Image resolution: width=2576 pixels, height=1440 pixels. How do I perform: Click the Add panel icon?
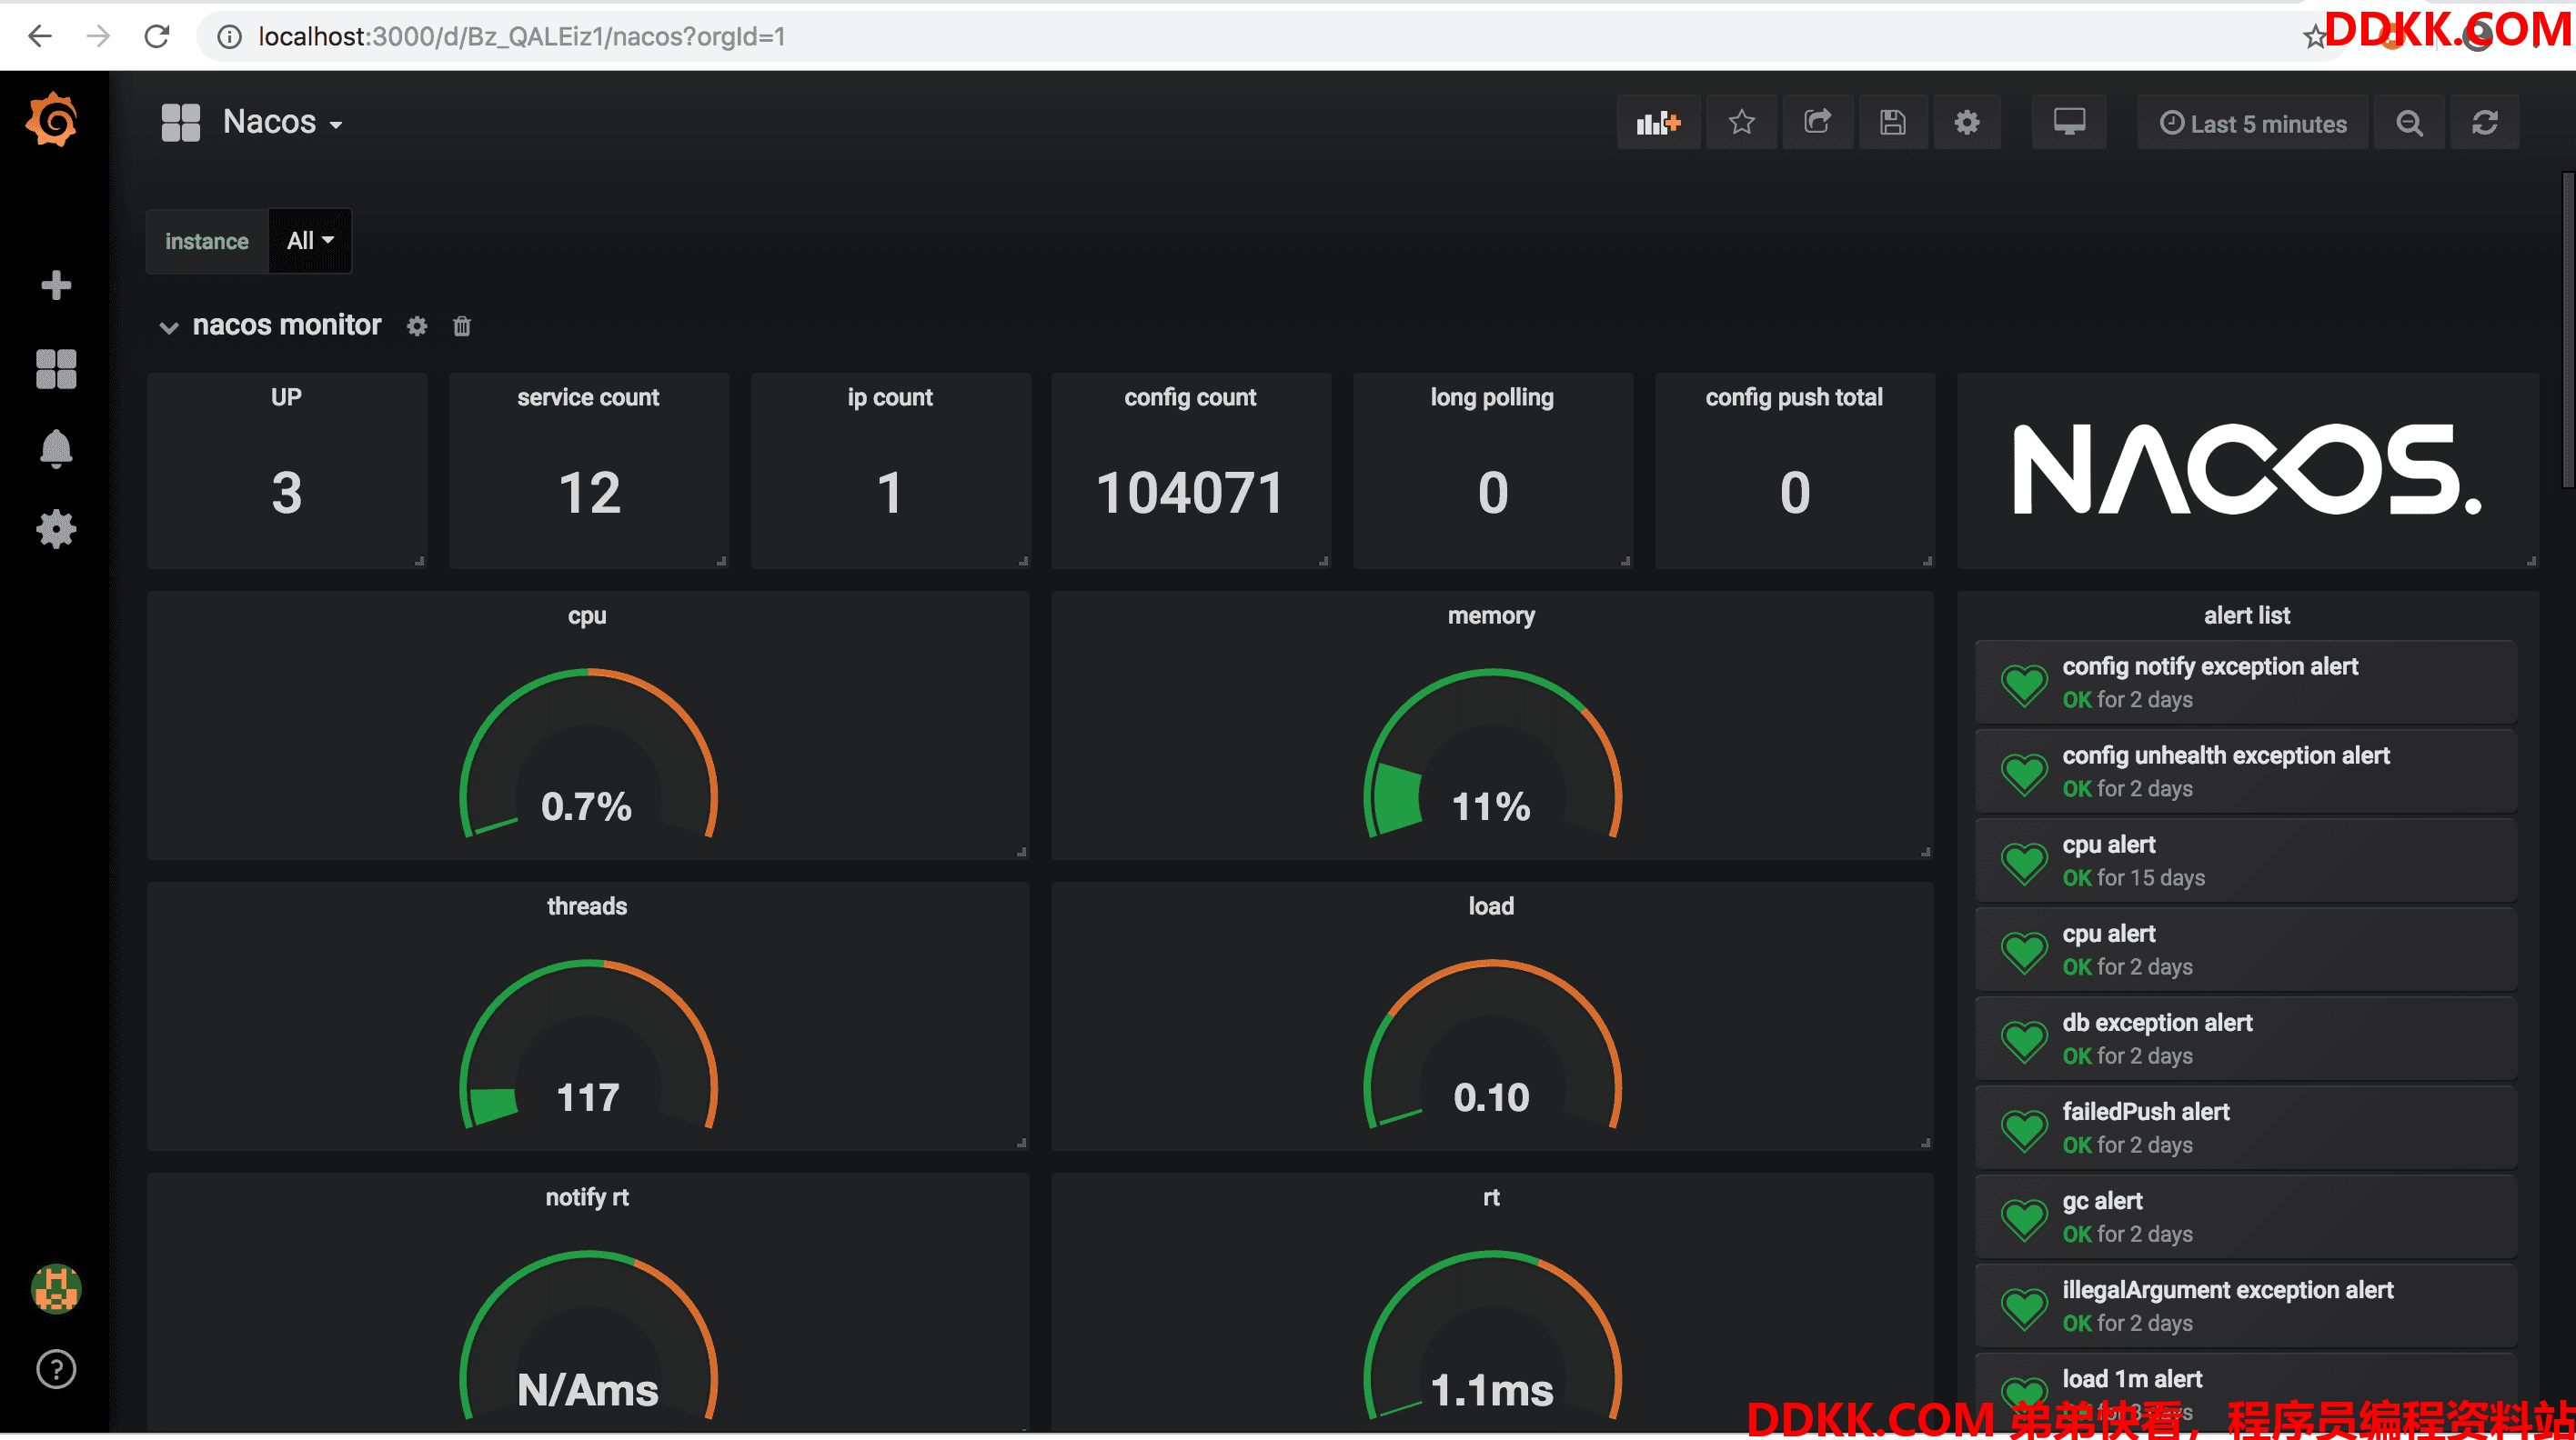point(1658,123)
